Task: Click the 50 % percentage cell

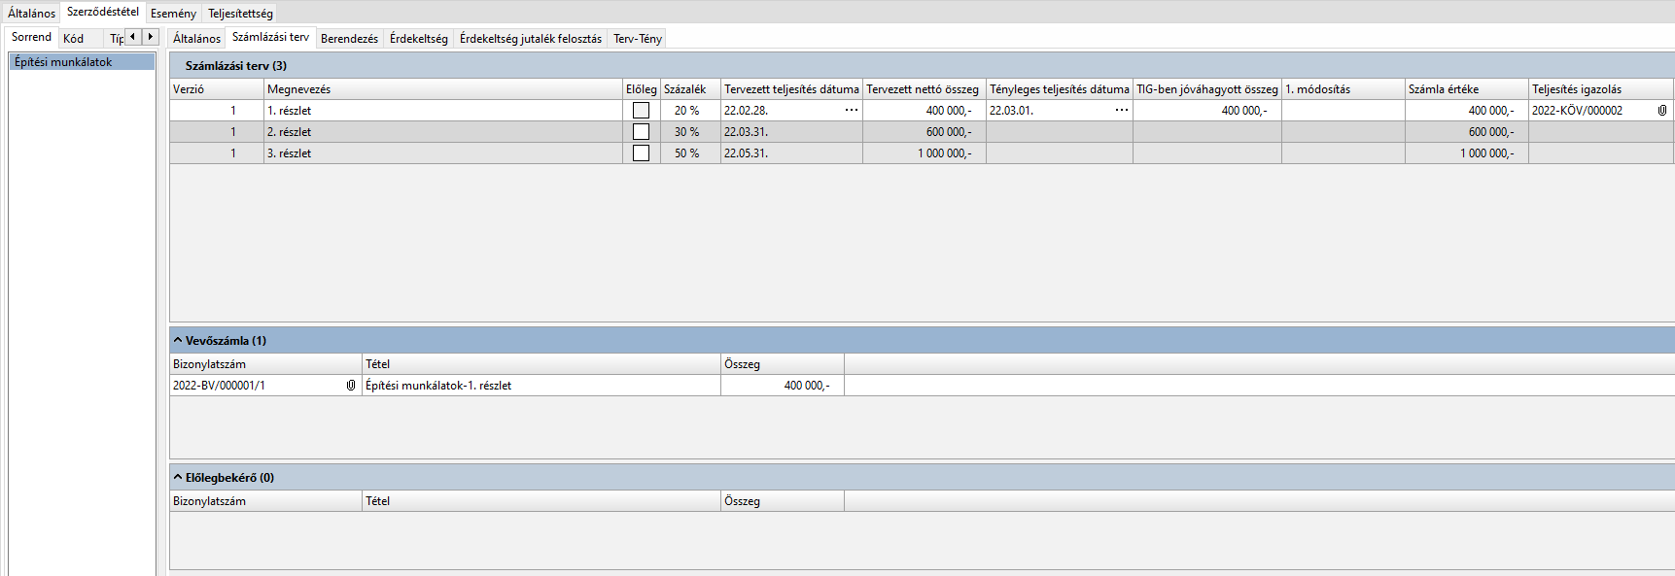Action: click(690, 153)
